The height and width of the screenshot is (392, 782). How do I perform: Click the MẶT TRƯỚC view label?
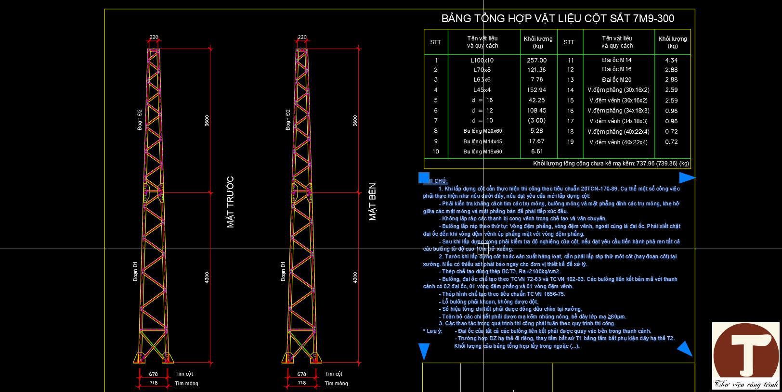click(x=230, y=202)
